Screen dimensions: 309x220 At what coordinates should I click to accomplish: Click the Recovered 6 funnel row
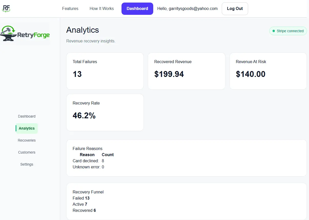84,210
